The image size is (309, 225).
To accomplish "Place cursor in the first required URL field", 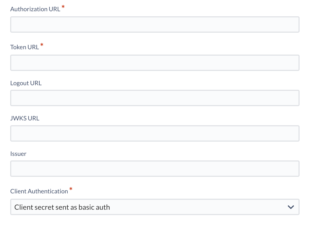I will pyautogui.click(x=155, y=24).
